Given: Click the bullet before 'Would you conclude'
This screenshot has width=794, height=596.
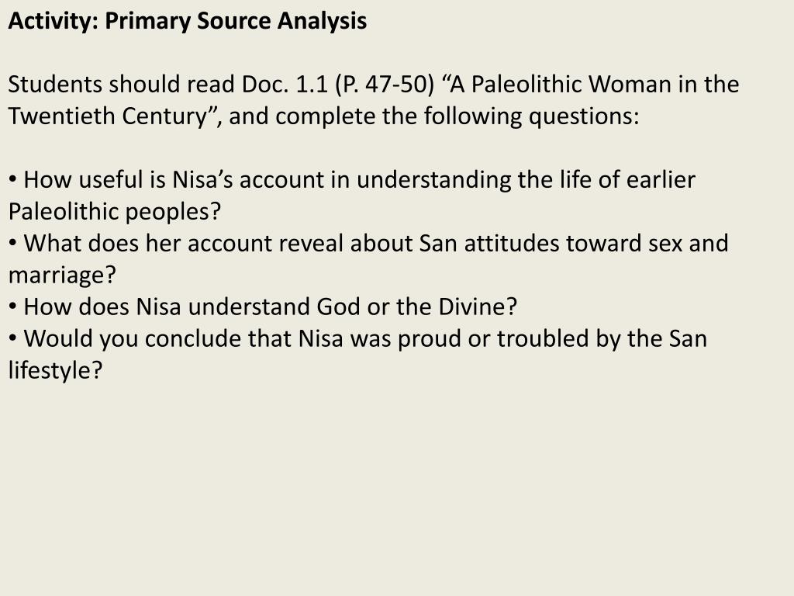Looking at the screenshot, I should 13,339.
